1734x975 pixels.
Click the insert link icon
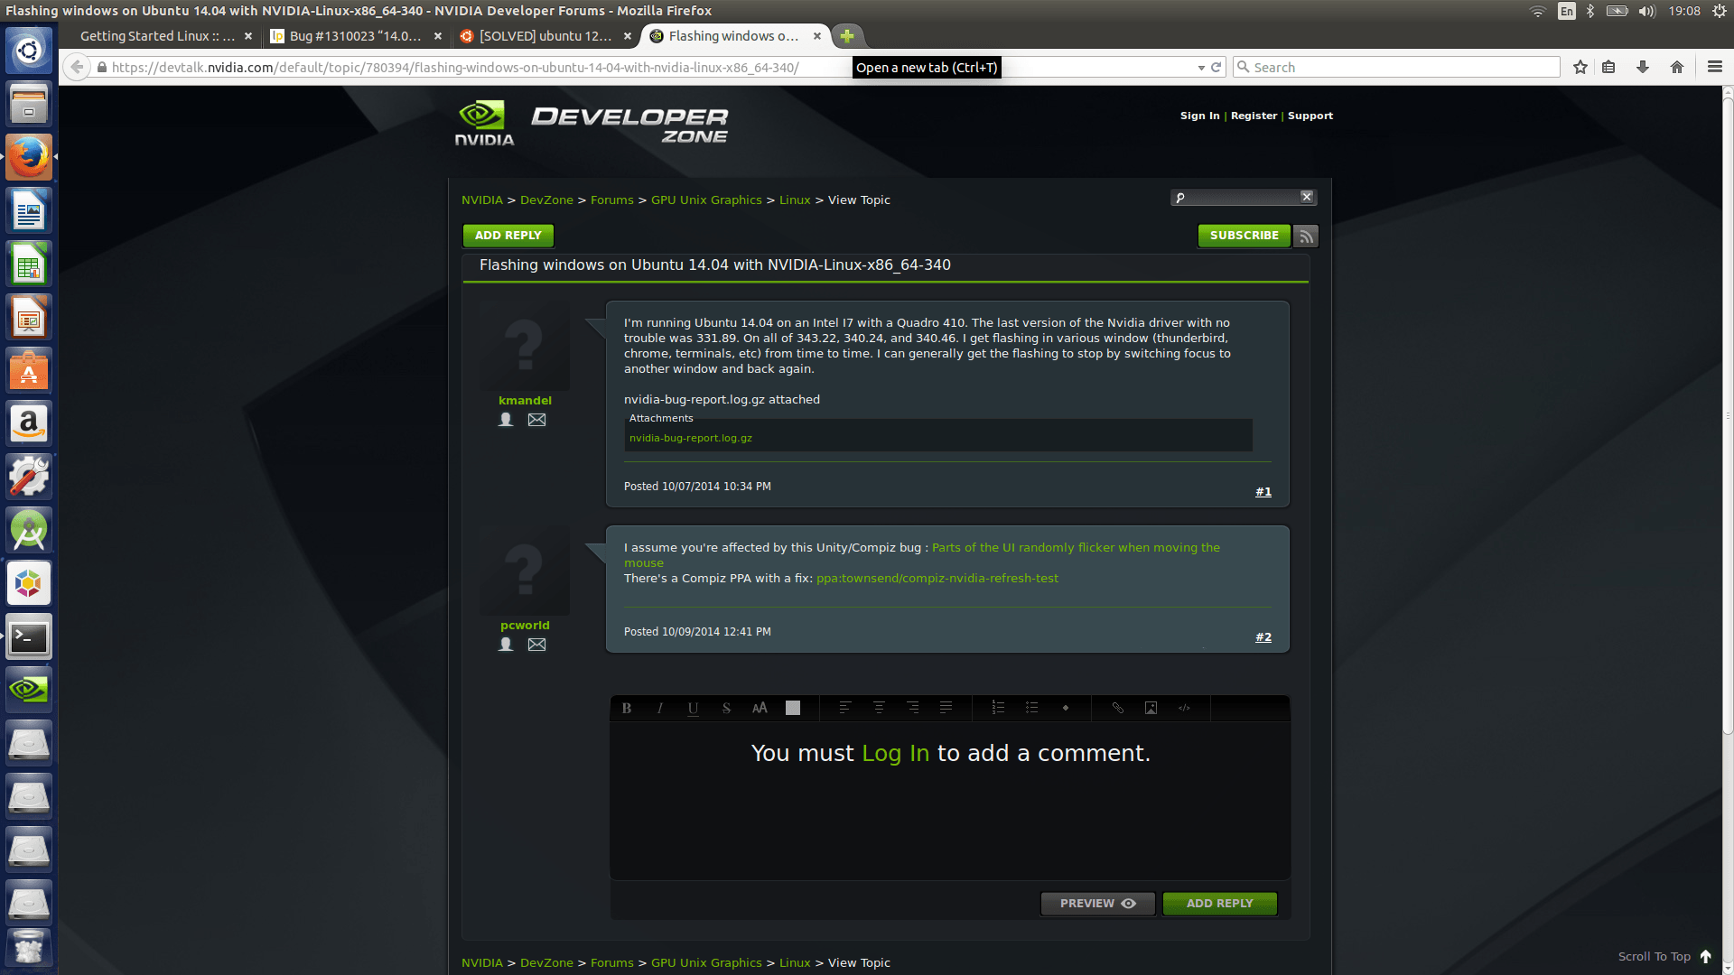[x=1117, y=707]
